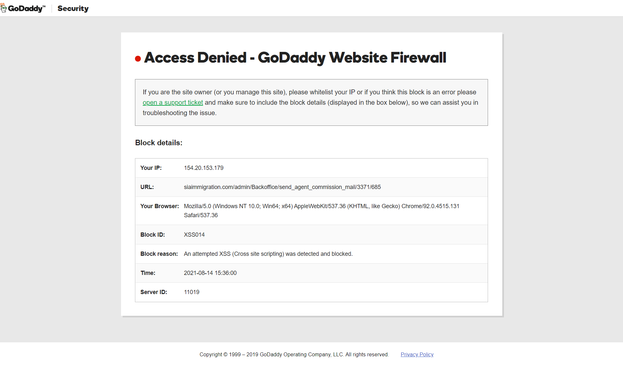Image resolution: width=623 pixels, height=367 pixels.
Task: Select the IP address 154.20.153.179
Action: 204,168
